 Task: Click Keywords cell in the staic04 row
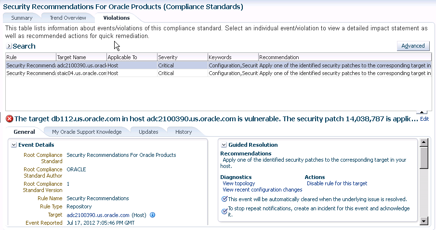tap(233, 73)
